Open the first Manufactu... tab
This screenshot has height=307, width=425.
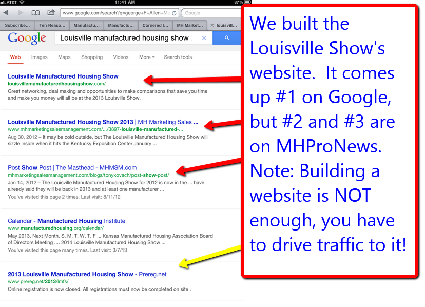point(86,25)
